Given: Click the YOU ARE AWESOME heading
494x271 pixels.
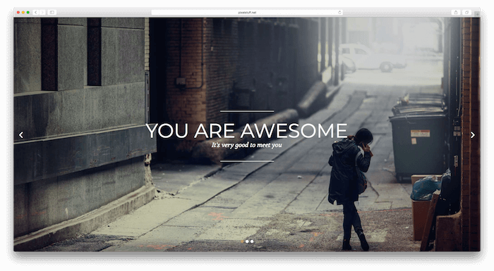Looking at the screenshot, I should 246,130.
